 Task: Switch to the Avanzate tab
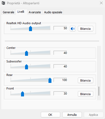tap(35, 12)
